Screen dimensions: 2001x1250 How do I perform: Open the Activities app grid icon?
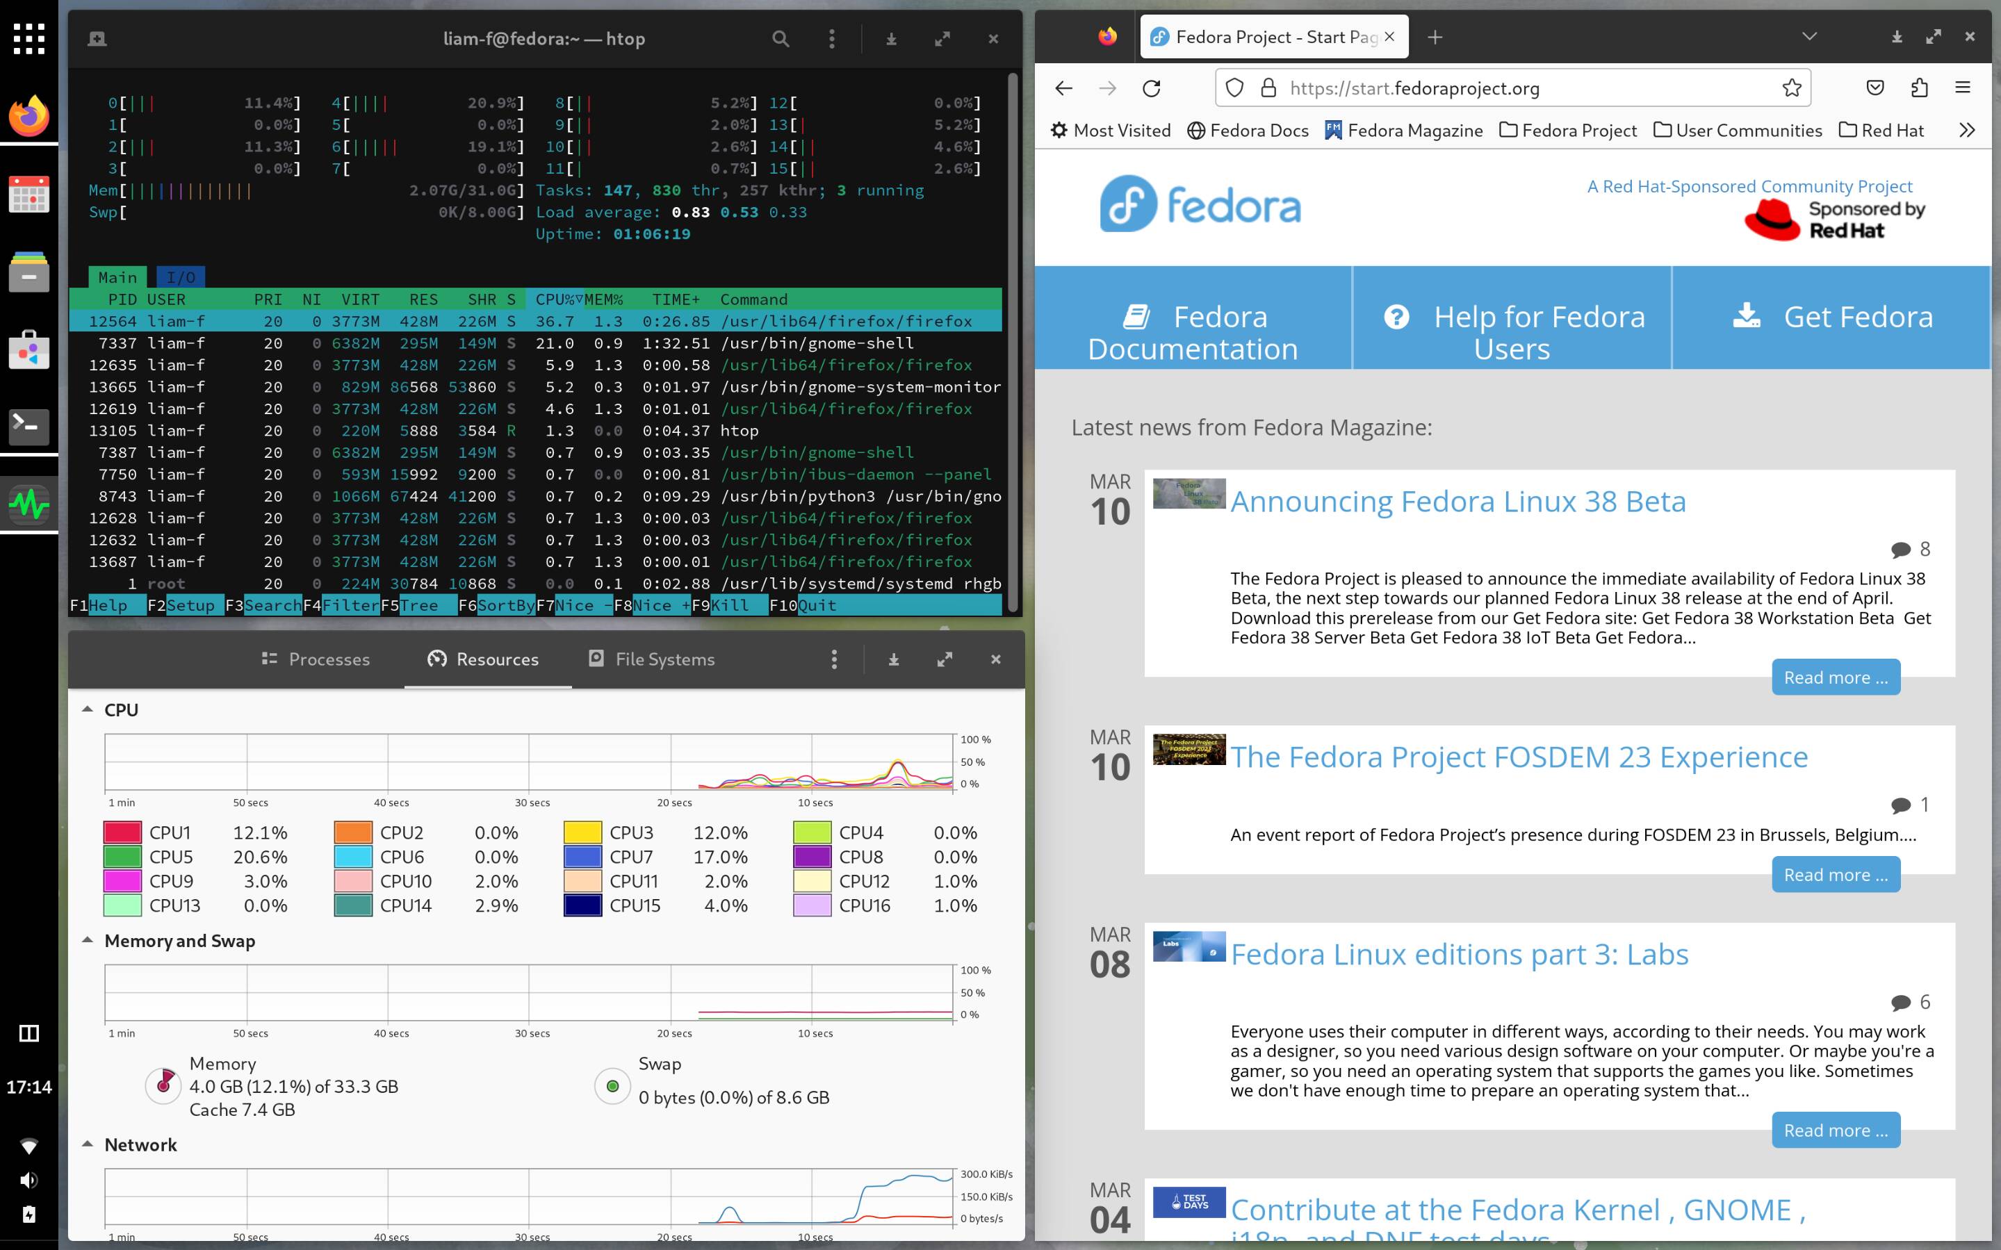click(x=29, y=39)
